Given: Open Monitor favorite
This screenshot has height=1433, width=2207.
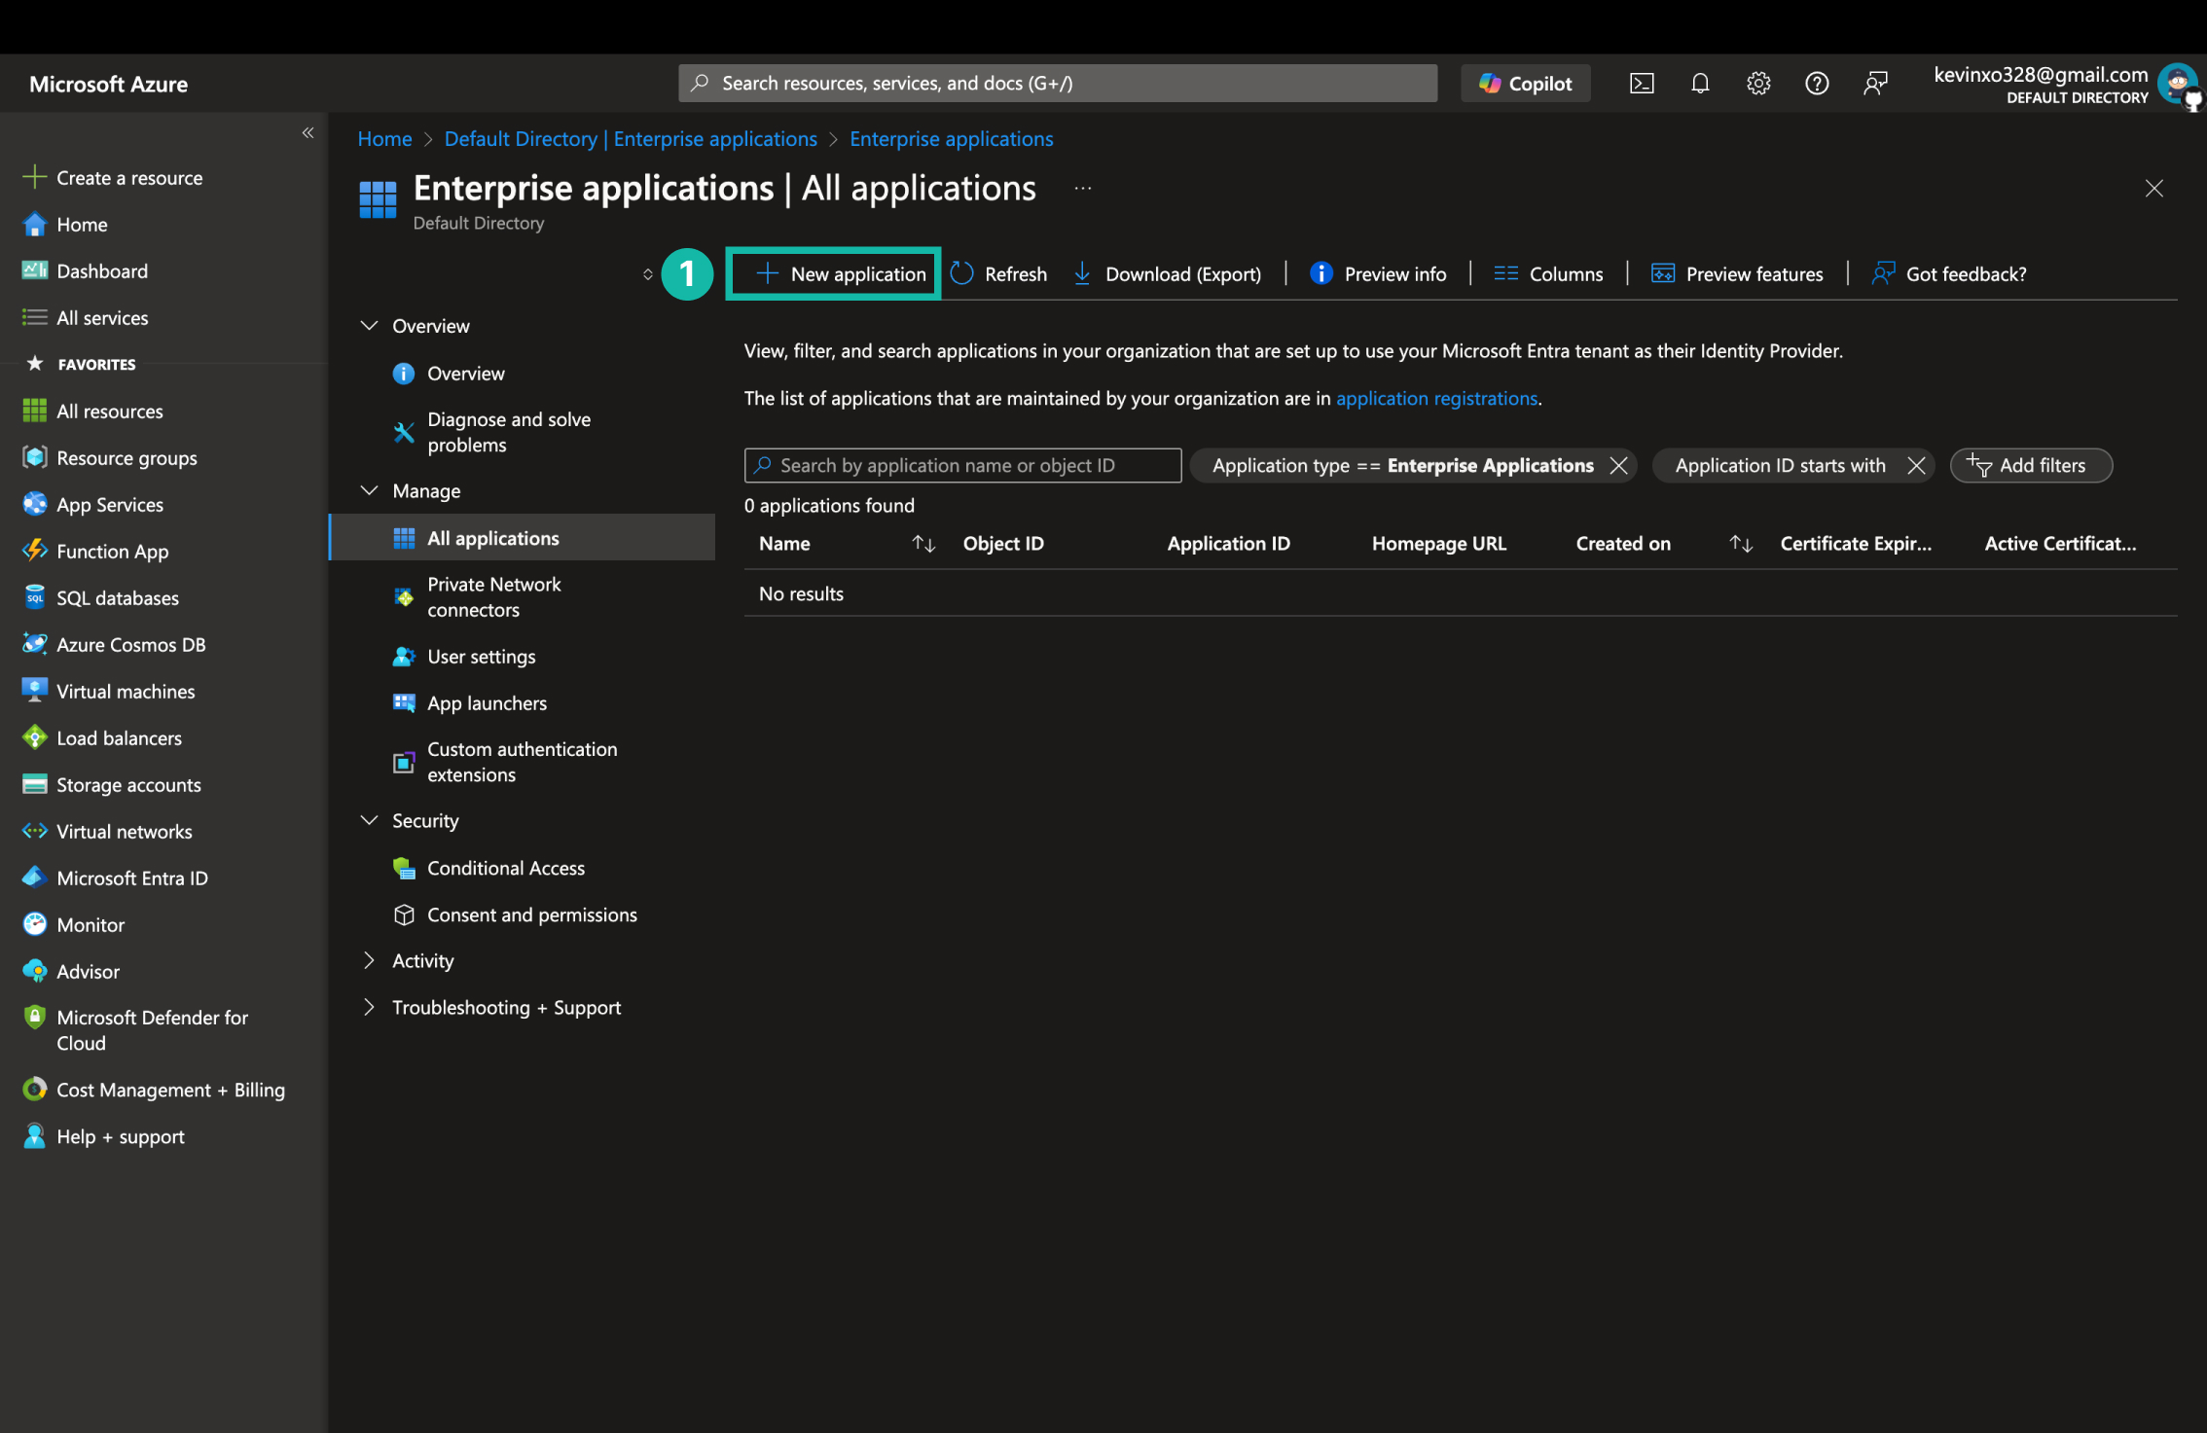Looking at the screenshot, I should (x=74, y=924).
